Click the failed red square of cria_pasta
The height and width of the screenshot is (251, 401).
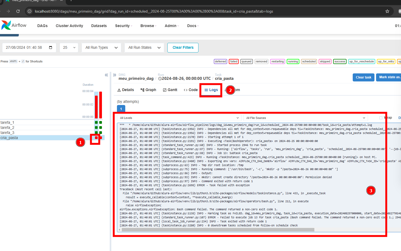pos(96,138)
